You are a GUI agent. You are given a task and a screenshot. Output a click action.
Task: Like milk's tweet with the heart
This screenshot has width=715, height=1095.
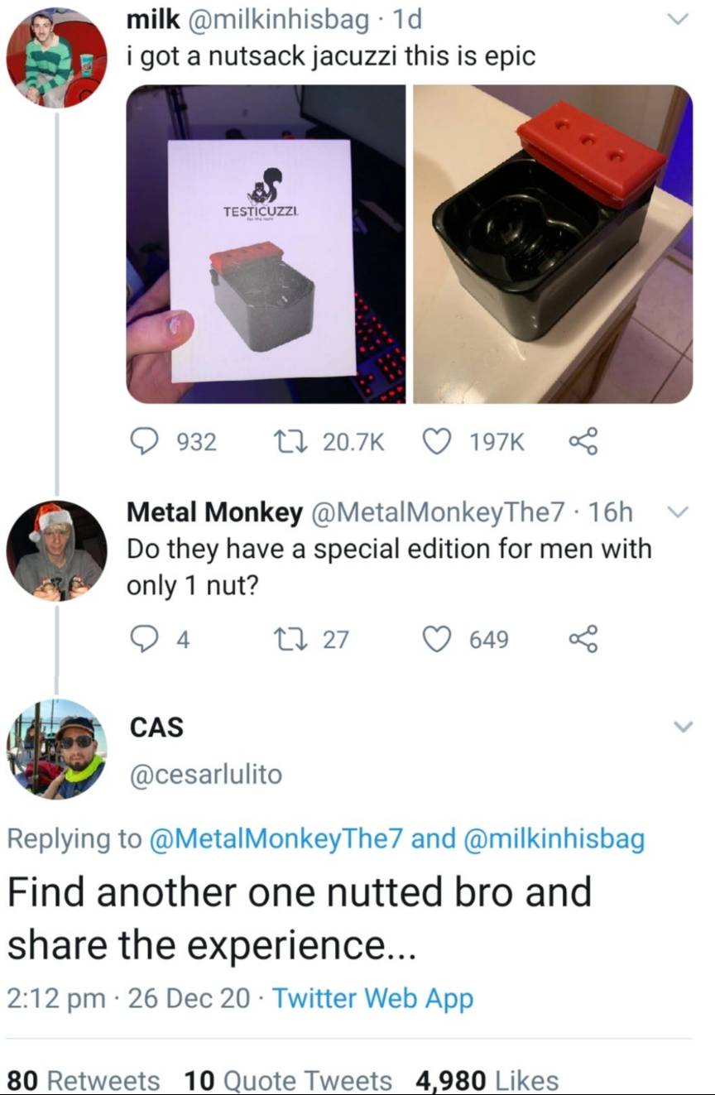click(439, 442)
